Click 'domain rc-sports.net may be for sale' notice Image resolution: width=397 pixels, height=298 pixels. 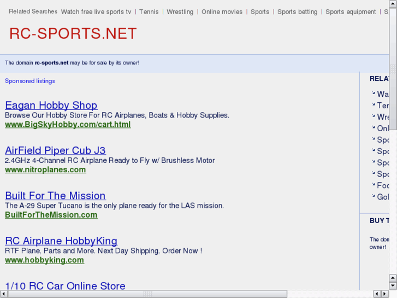[x=72, y=63]
